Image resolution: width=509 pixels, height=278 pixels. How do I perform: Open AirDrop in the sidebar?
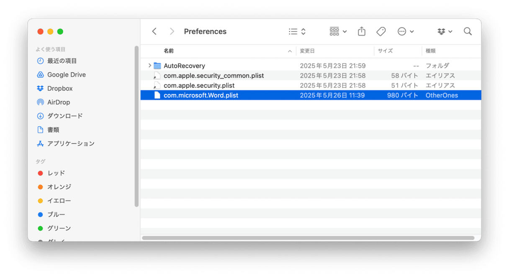pyautogui.click(x=58, y=102)
